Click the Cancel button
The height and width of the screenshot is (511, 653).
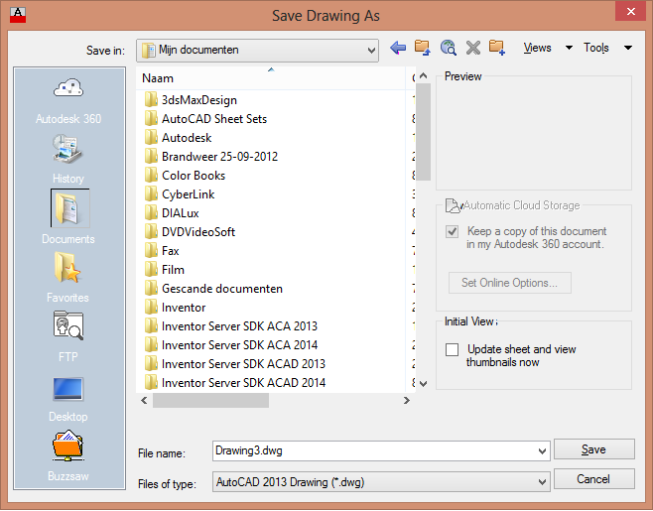click(x=593, y=479)
